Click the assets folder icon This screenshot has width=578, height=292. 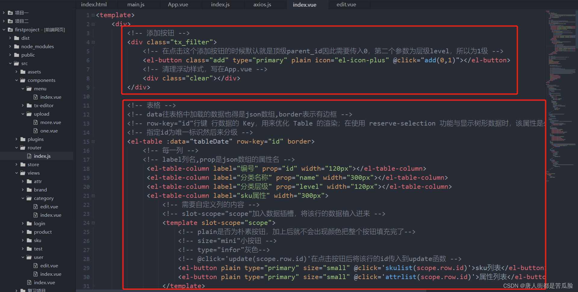point(23,72)
